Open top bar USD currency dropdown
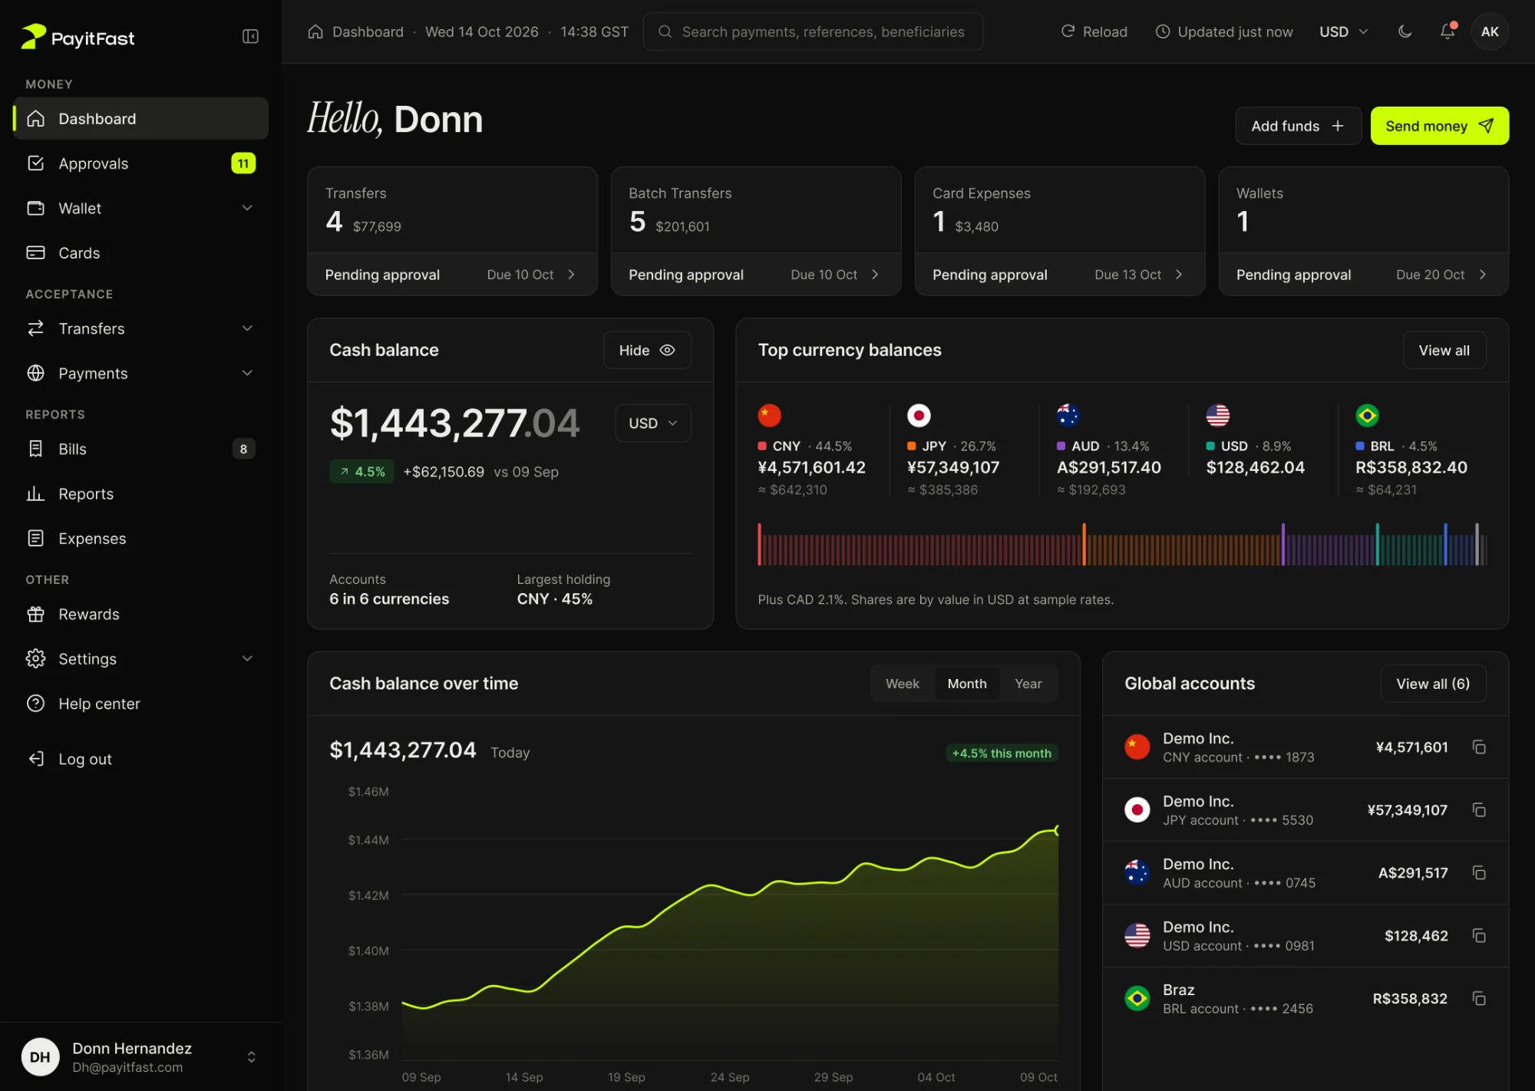The width and height of the screenshot is (1535, 1091). click(x=1343, y=31)
